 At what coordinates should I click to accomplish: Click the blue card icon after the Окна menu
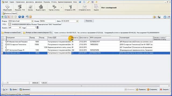80,2
